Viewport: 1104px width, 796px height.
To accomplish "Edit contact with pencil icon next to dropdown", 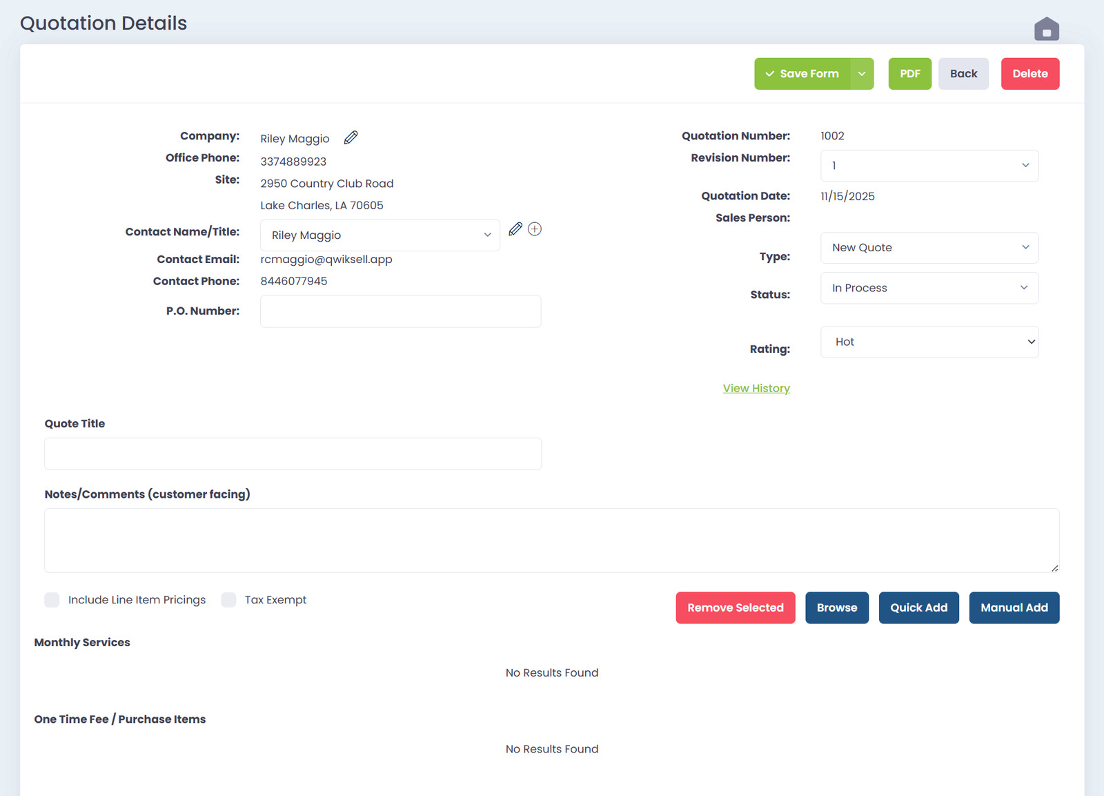I will 515,229.
